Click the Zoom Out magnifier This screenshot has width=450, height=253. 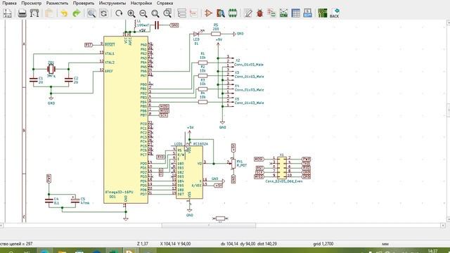click(143, 13)
